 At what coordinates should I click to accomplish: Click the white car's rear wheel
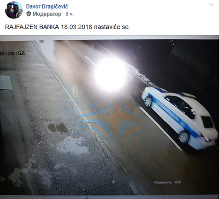[184, 137]
